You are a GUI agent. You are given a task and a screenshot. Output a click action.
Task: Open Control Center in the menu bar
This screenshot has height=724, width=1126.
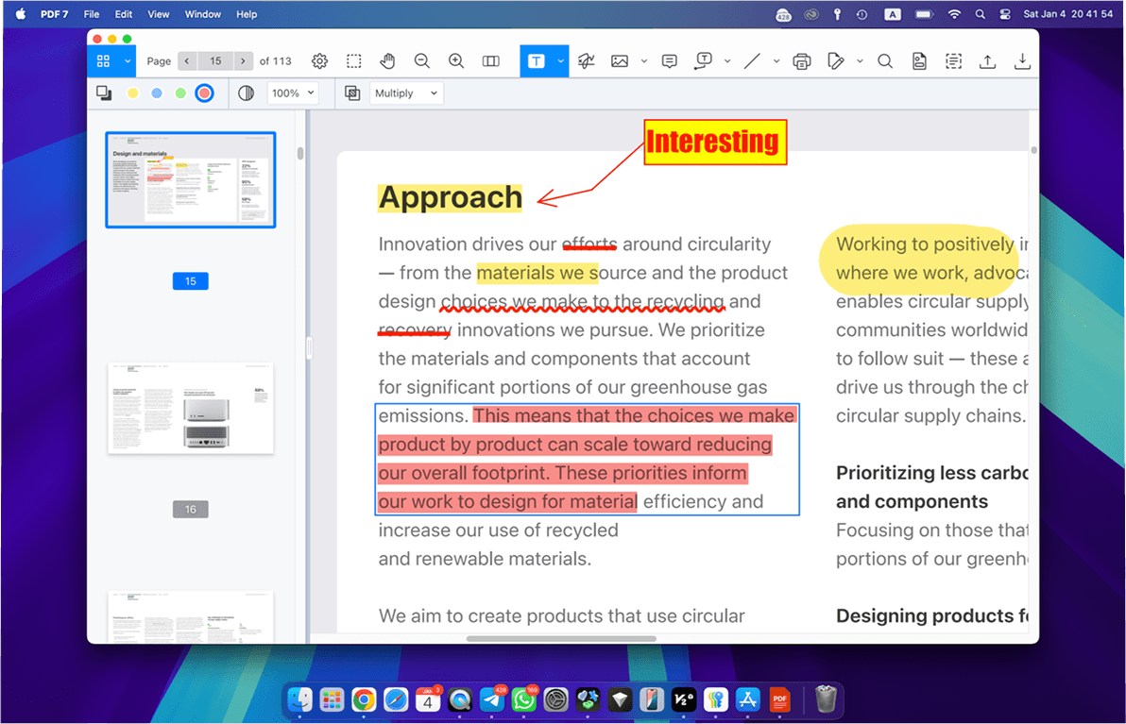tap(1005, 14)
